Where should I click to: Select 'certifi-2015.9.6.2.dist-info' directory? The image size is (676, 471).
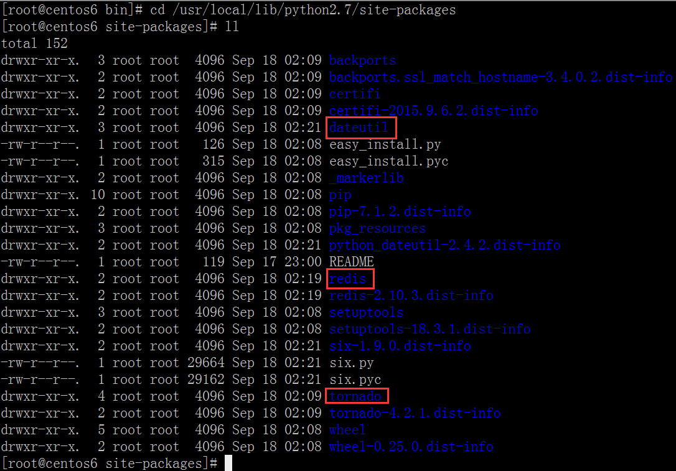click(x=434, y=111)
